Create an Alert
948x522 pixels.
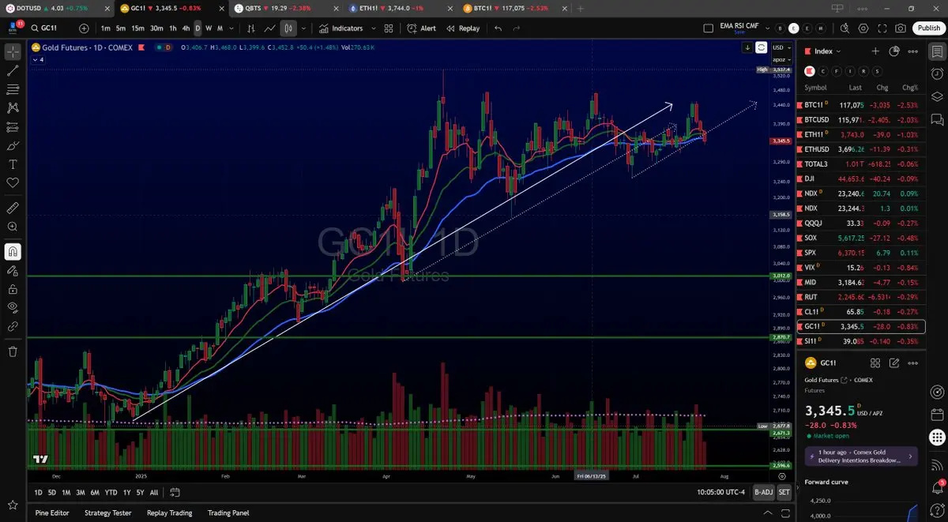point(422,28)
